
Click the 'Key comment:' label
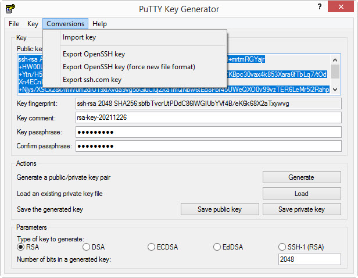click(36, 118)
